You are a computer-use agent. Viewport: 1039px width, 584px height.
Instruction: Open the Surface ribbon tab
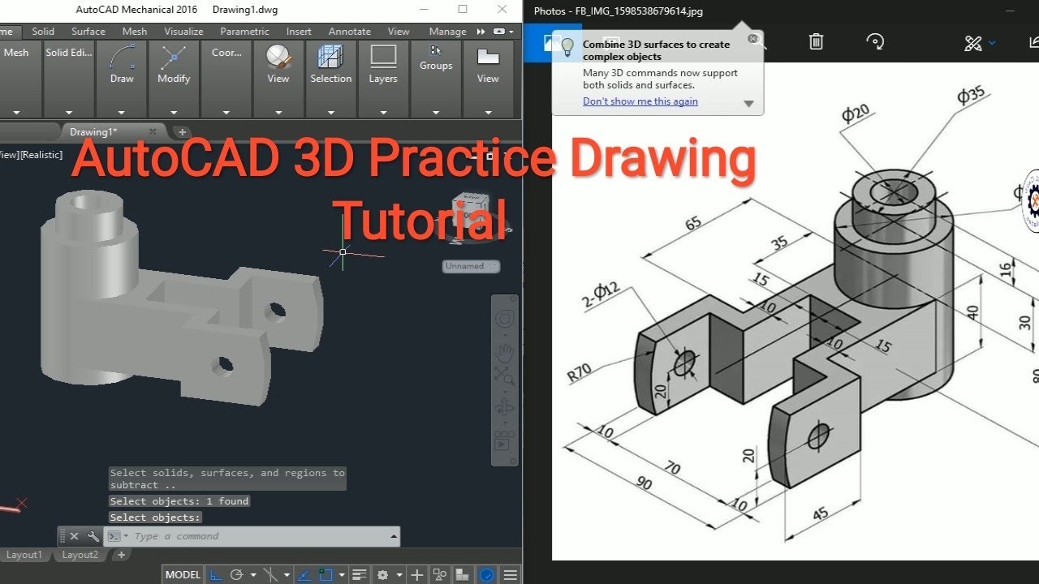coord(88,32)
